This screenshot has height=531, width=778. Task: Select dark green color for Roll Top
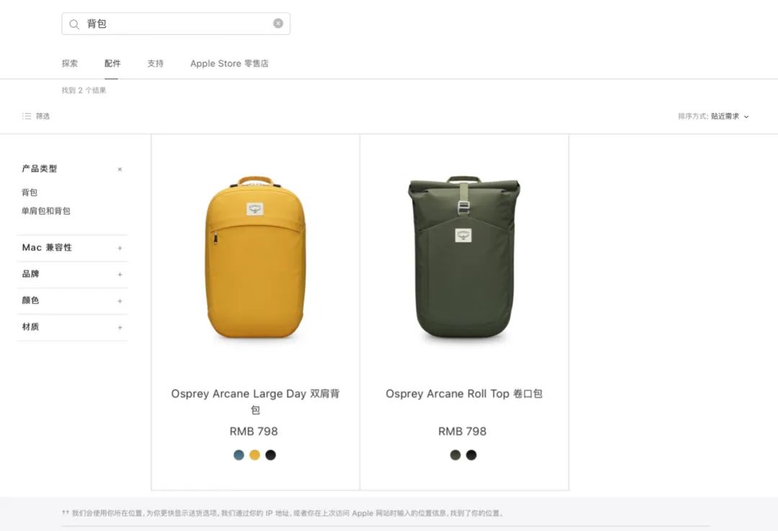pos(455,455)
